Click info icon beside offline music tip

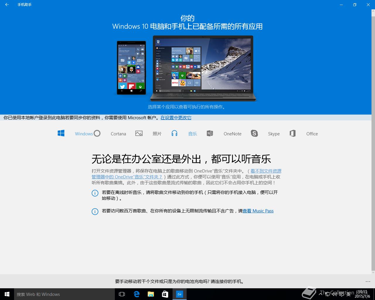(x=95, y=193)
